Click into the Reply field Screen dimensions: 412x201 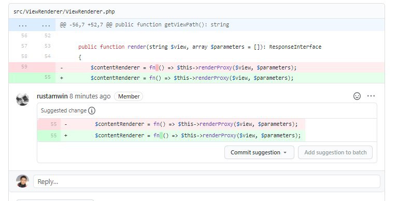pyautogui.click(x=207, y=181)
